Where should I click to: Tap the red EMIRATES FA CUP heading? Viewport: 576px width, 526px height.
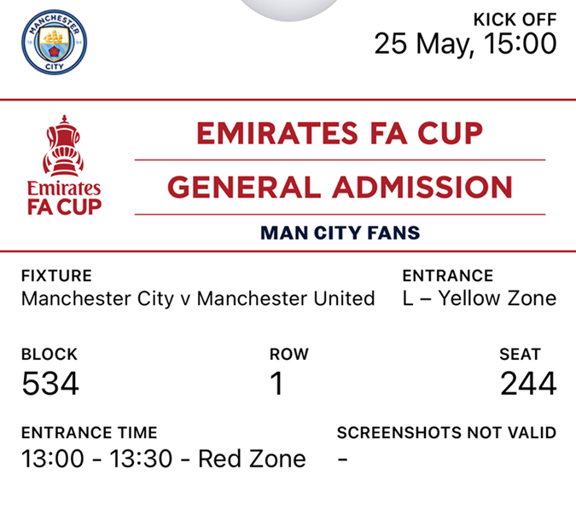pyautogui.click(x=340, y=133)
